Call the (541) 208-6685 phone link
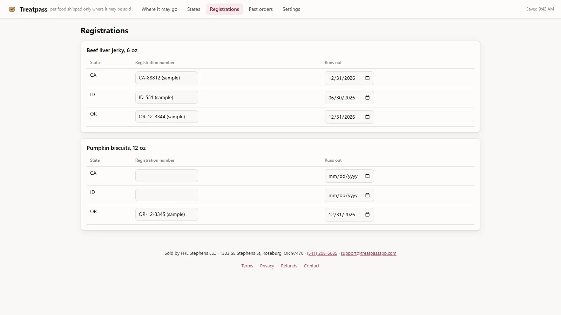 (322, 253)
